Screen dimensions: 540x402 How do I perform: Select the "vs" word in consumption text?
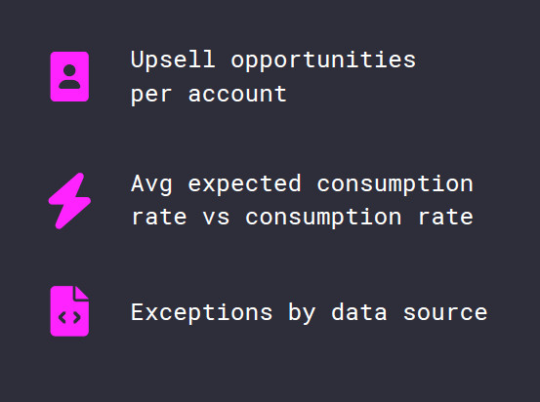pyautogui.click(x=216, y=218)
